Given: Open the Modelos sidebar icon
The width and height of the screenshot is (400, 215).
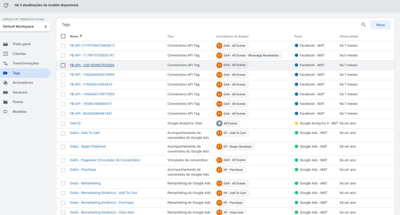Looking at the screenshot, I should click(x=5, y=112).
